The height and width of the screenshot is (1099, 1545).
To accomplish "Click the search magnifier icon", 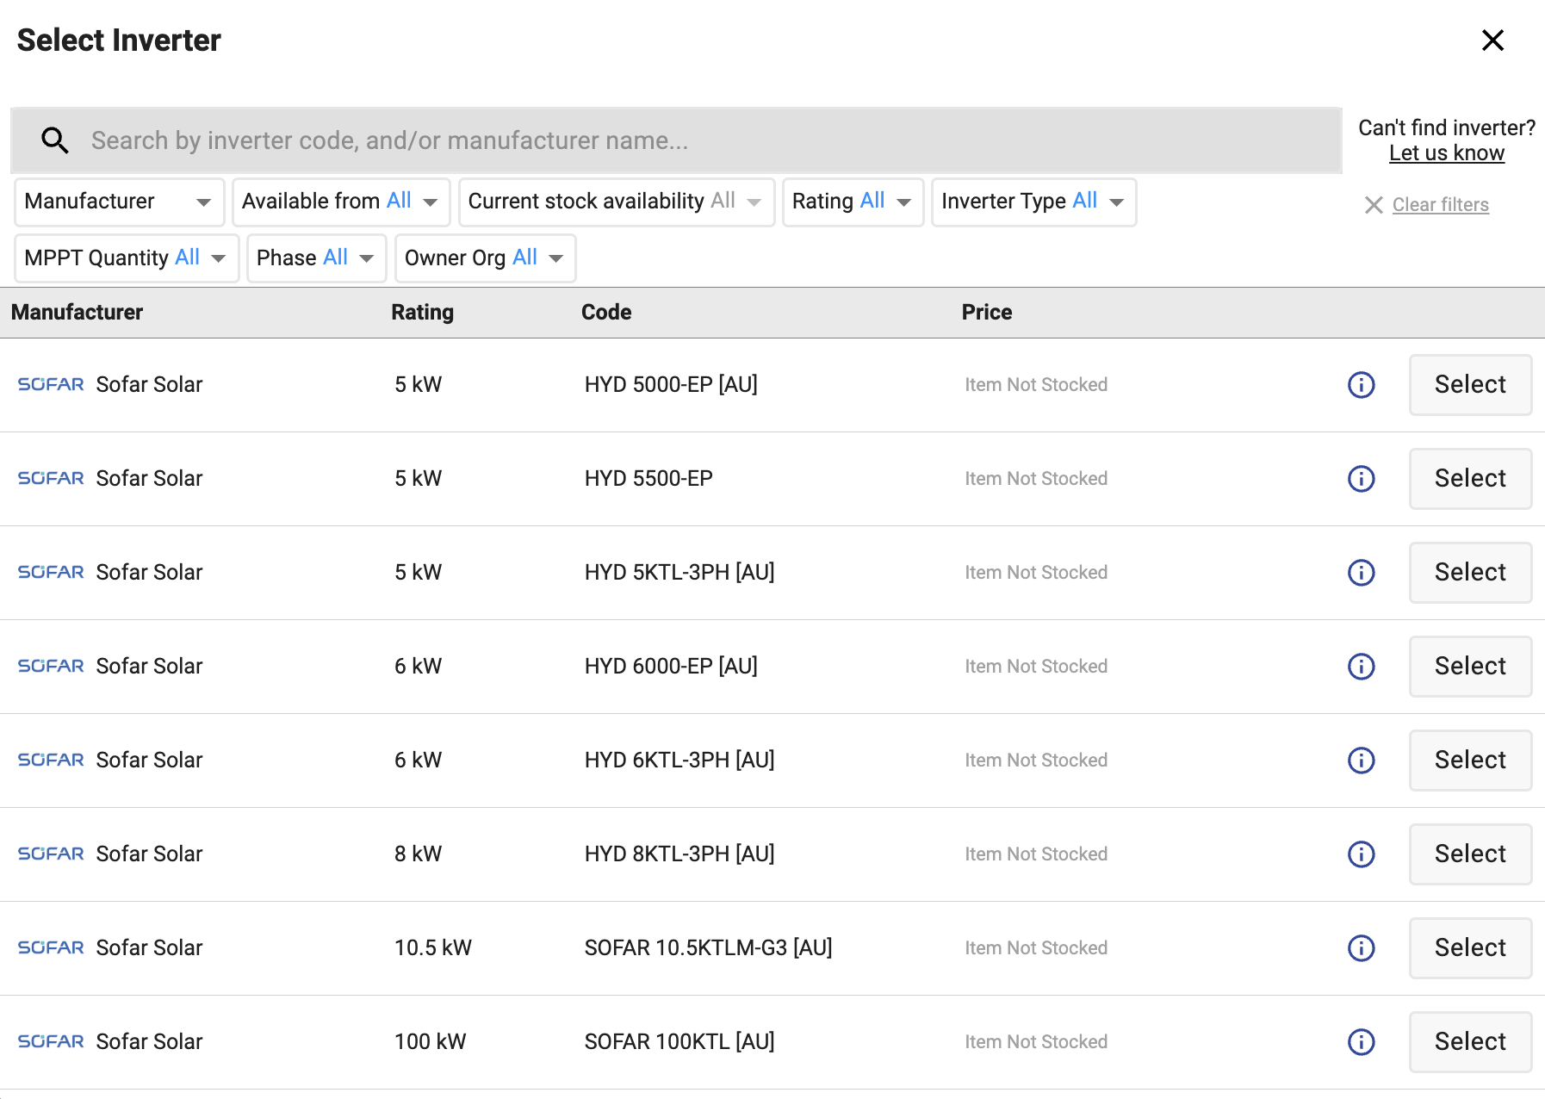I will pos(55,140).
